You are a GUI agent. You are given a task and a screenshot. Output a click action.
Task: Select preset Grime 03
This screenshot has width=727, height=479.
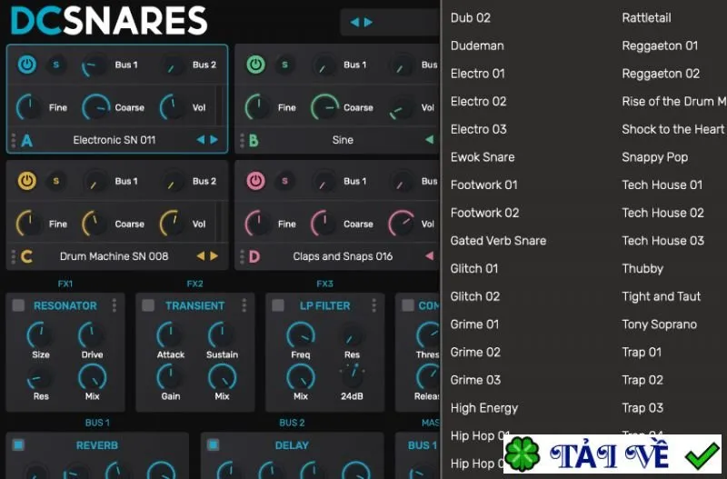(x=475, y=380)
